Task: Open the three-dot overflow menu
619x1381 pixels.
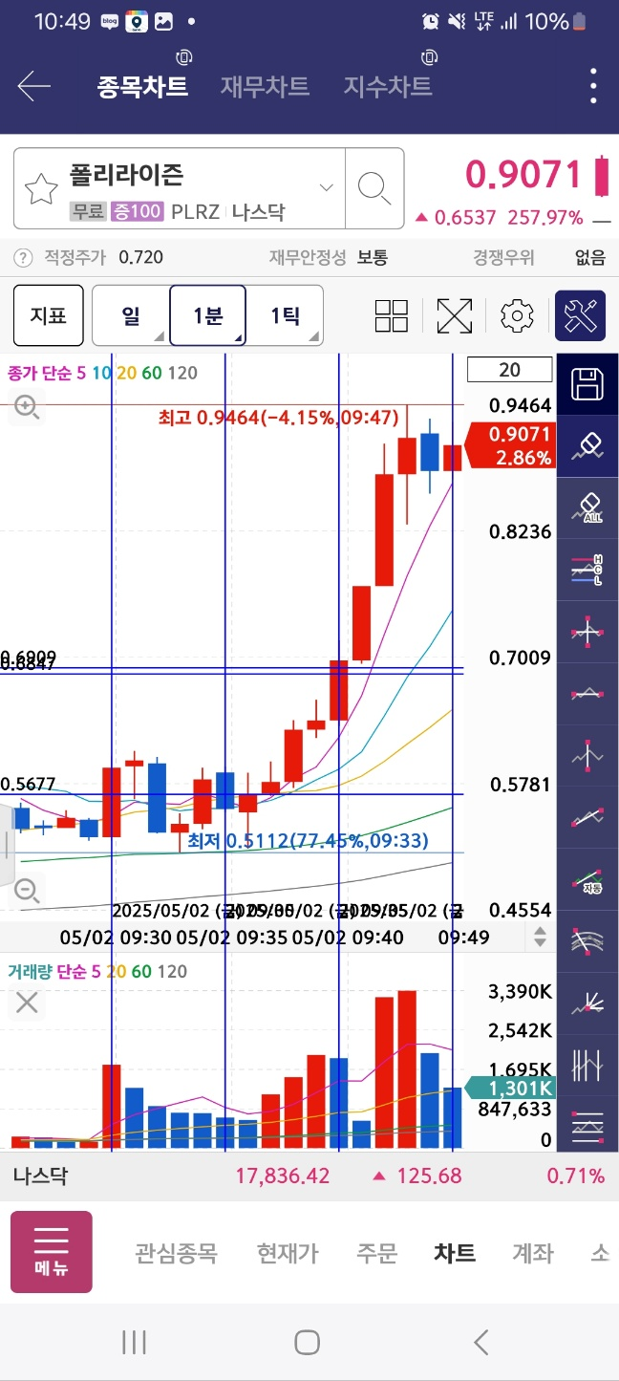Action: (x=593, y=86)
